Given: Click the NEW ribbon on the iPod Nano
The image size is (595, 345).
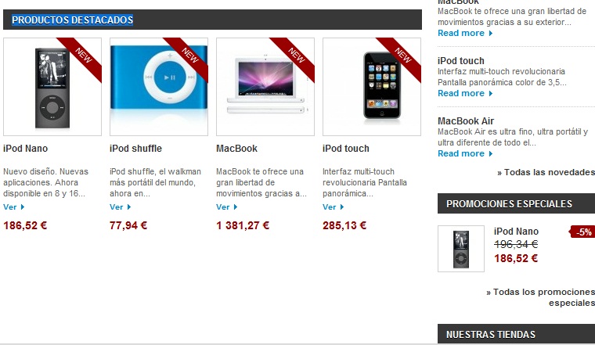Looking at the screenshot, I should click(84, 56).
